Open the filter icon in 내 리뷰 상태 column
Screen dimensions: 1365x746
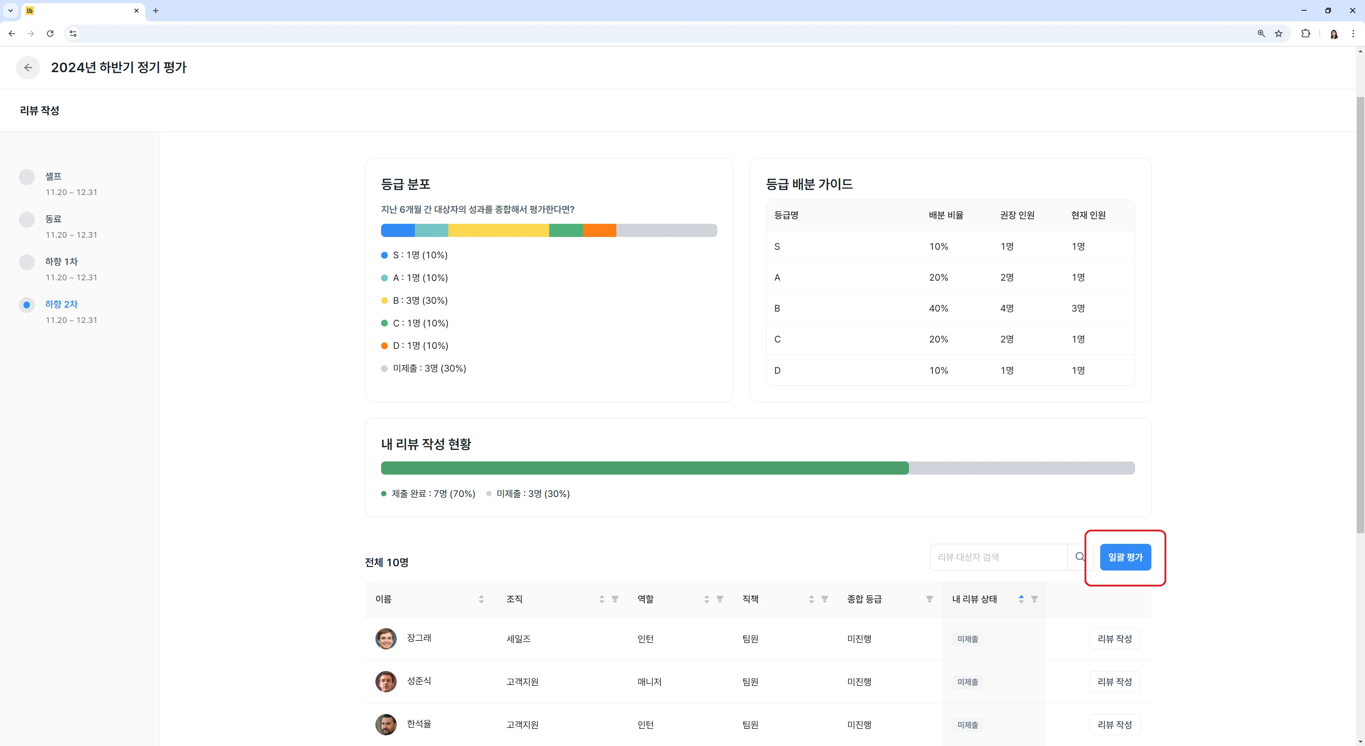click(1034, 599)
